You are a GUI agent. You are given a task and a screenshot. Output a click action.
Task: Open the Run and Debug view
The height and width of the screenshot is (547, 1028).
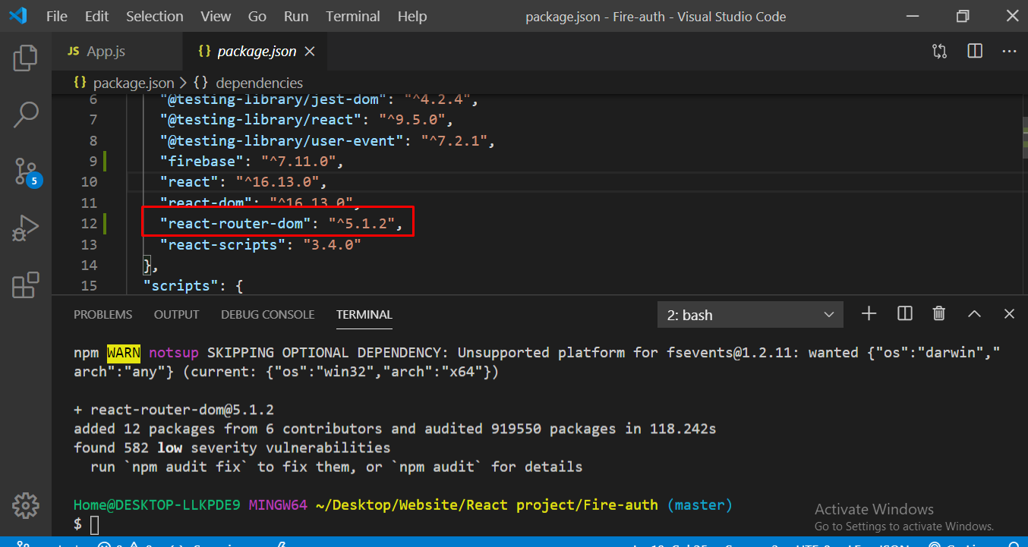click(25, 229)
